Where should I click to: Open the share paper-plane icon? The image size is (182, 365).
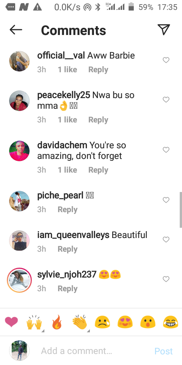[x=164, y=30]
